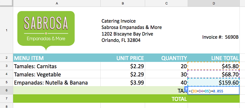Screen dimensions: 245x108
Task: Select the green TOTAL label cell
Action: click(179, 99)
